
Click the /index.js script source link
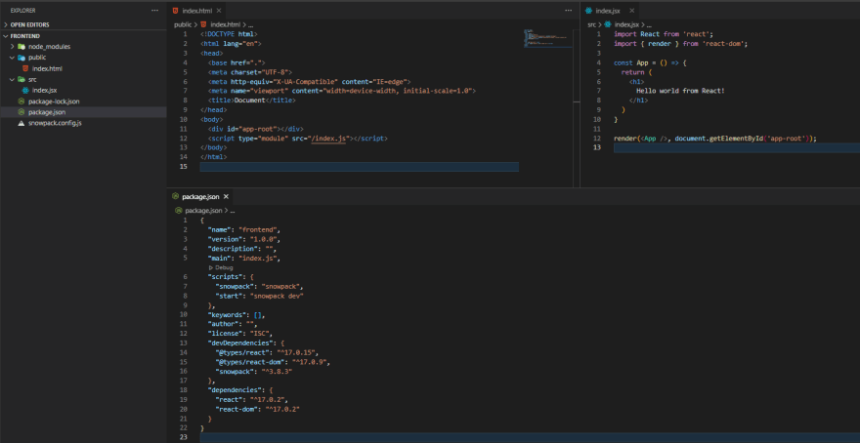pos(328,140)
